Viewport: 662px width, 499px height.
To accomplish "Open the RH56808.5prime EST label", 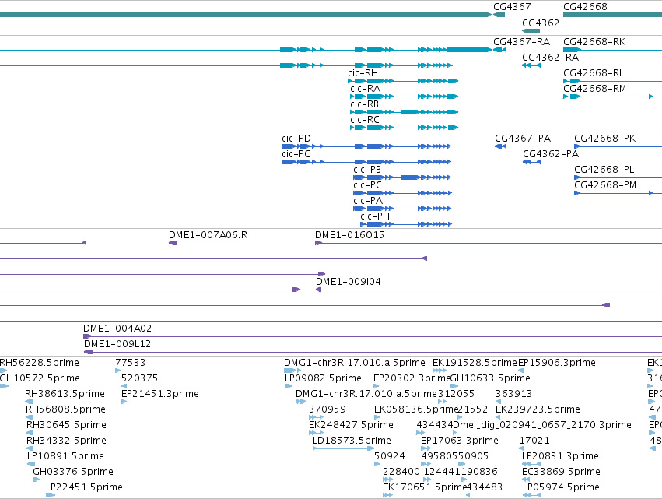I will point(65,409).
